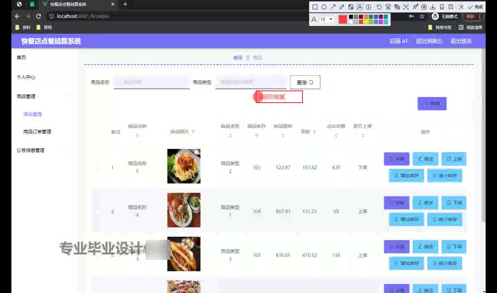
Task: Click 完成 to finish screenshot
Action: pyautogui.click(x=475, y=7)
